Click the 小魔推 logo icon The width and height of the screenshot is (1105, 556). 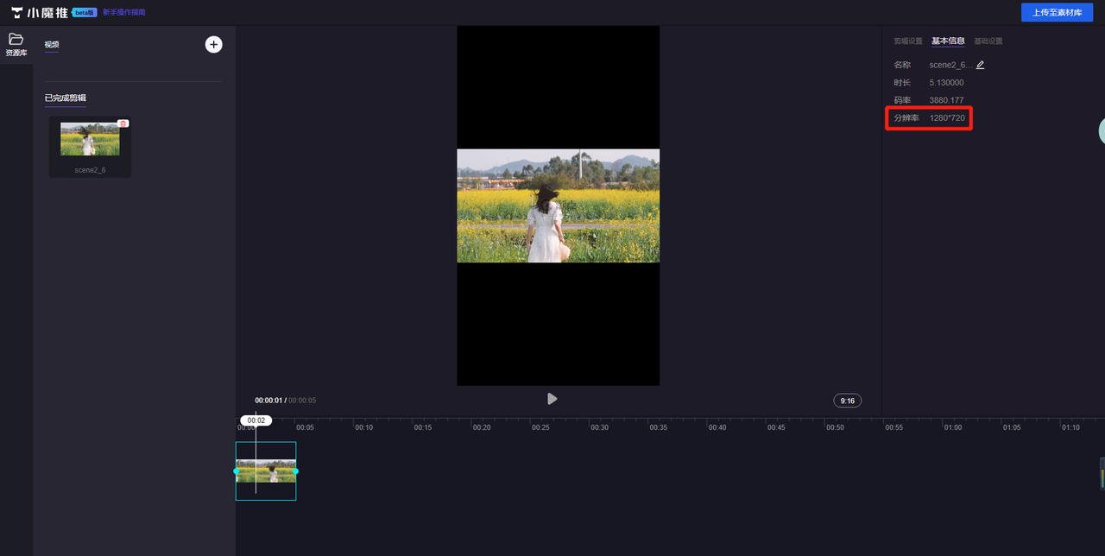(x=17, y=13)
